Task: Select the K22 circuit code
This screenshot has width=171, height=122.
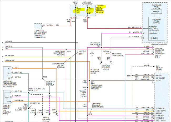Action: coord(136,79)
